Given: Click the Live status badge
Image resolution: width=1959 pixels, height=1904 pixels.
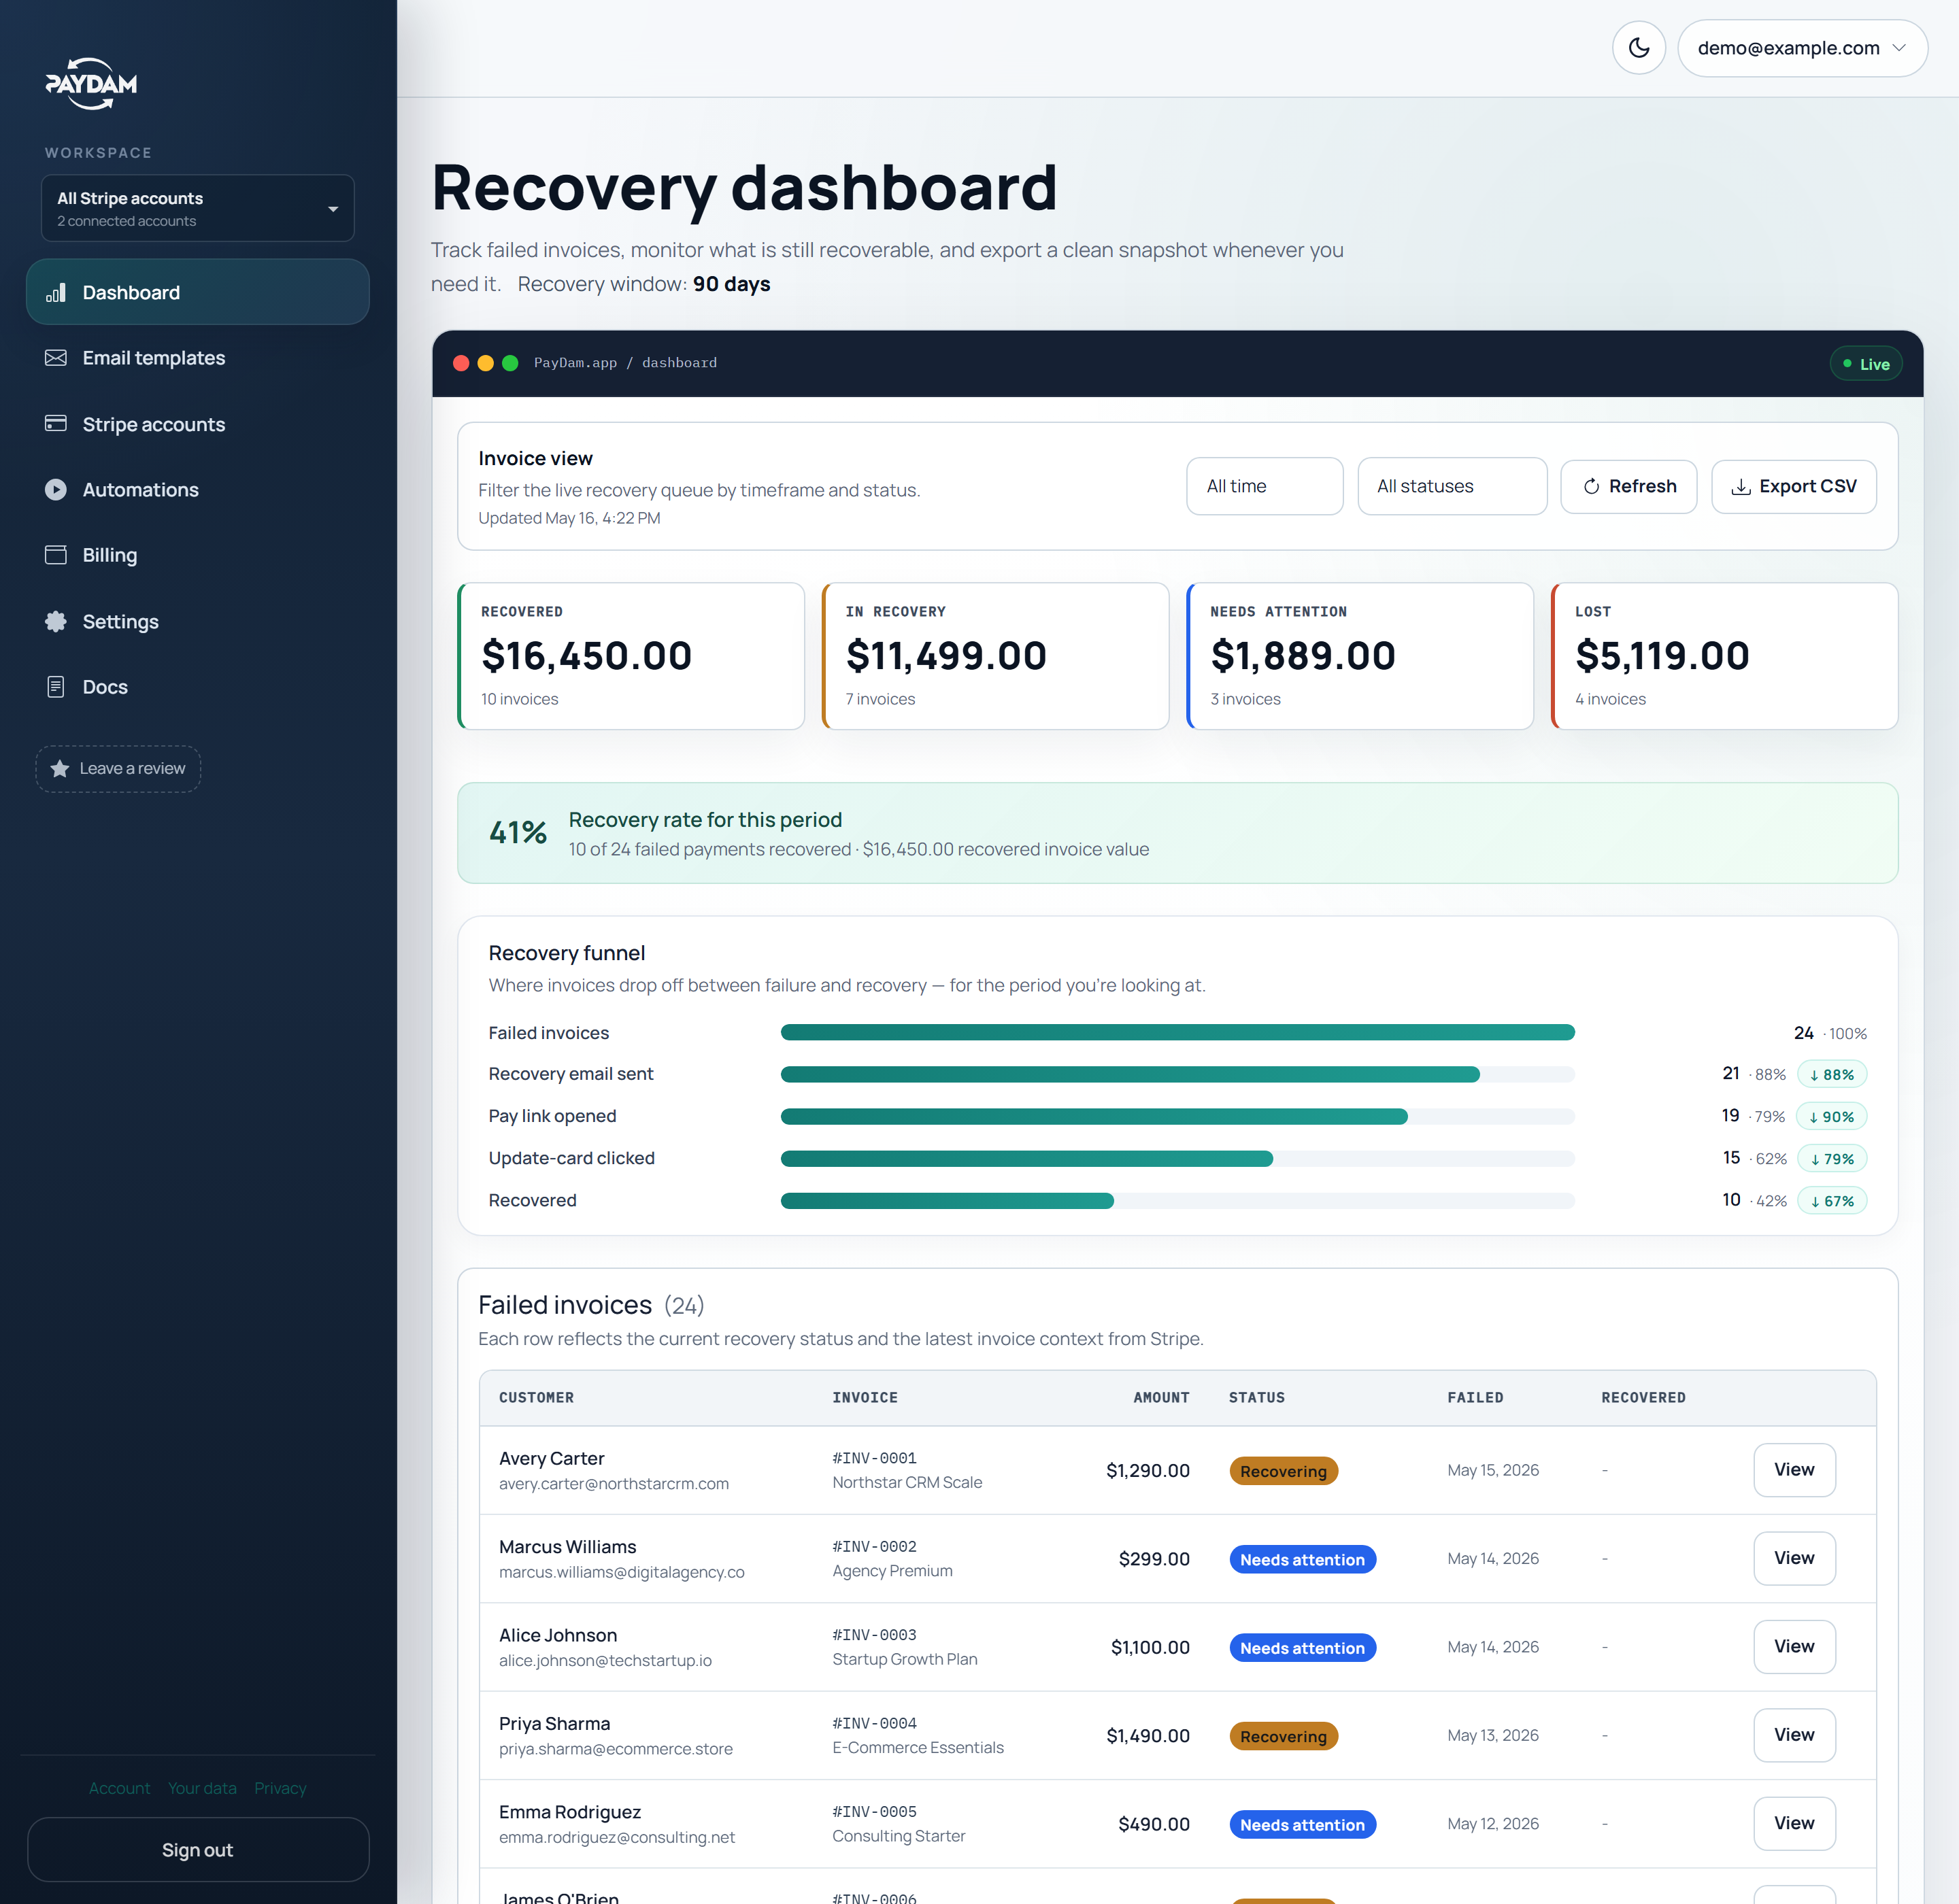Looking at the screenshot, I should [x=1866, y=364].
